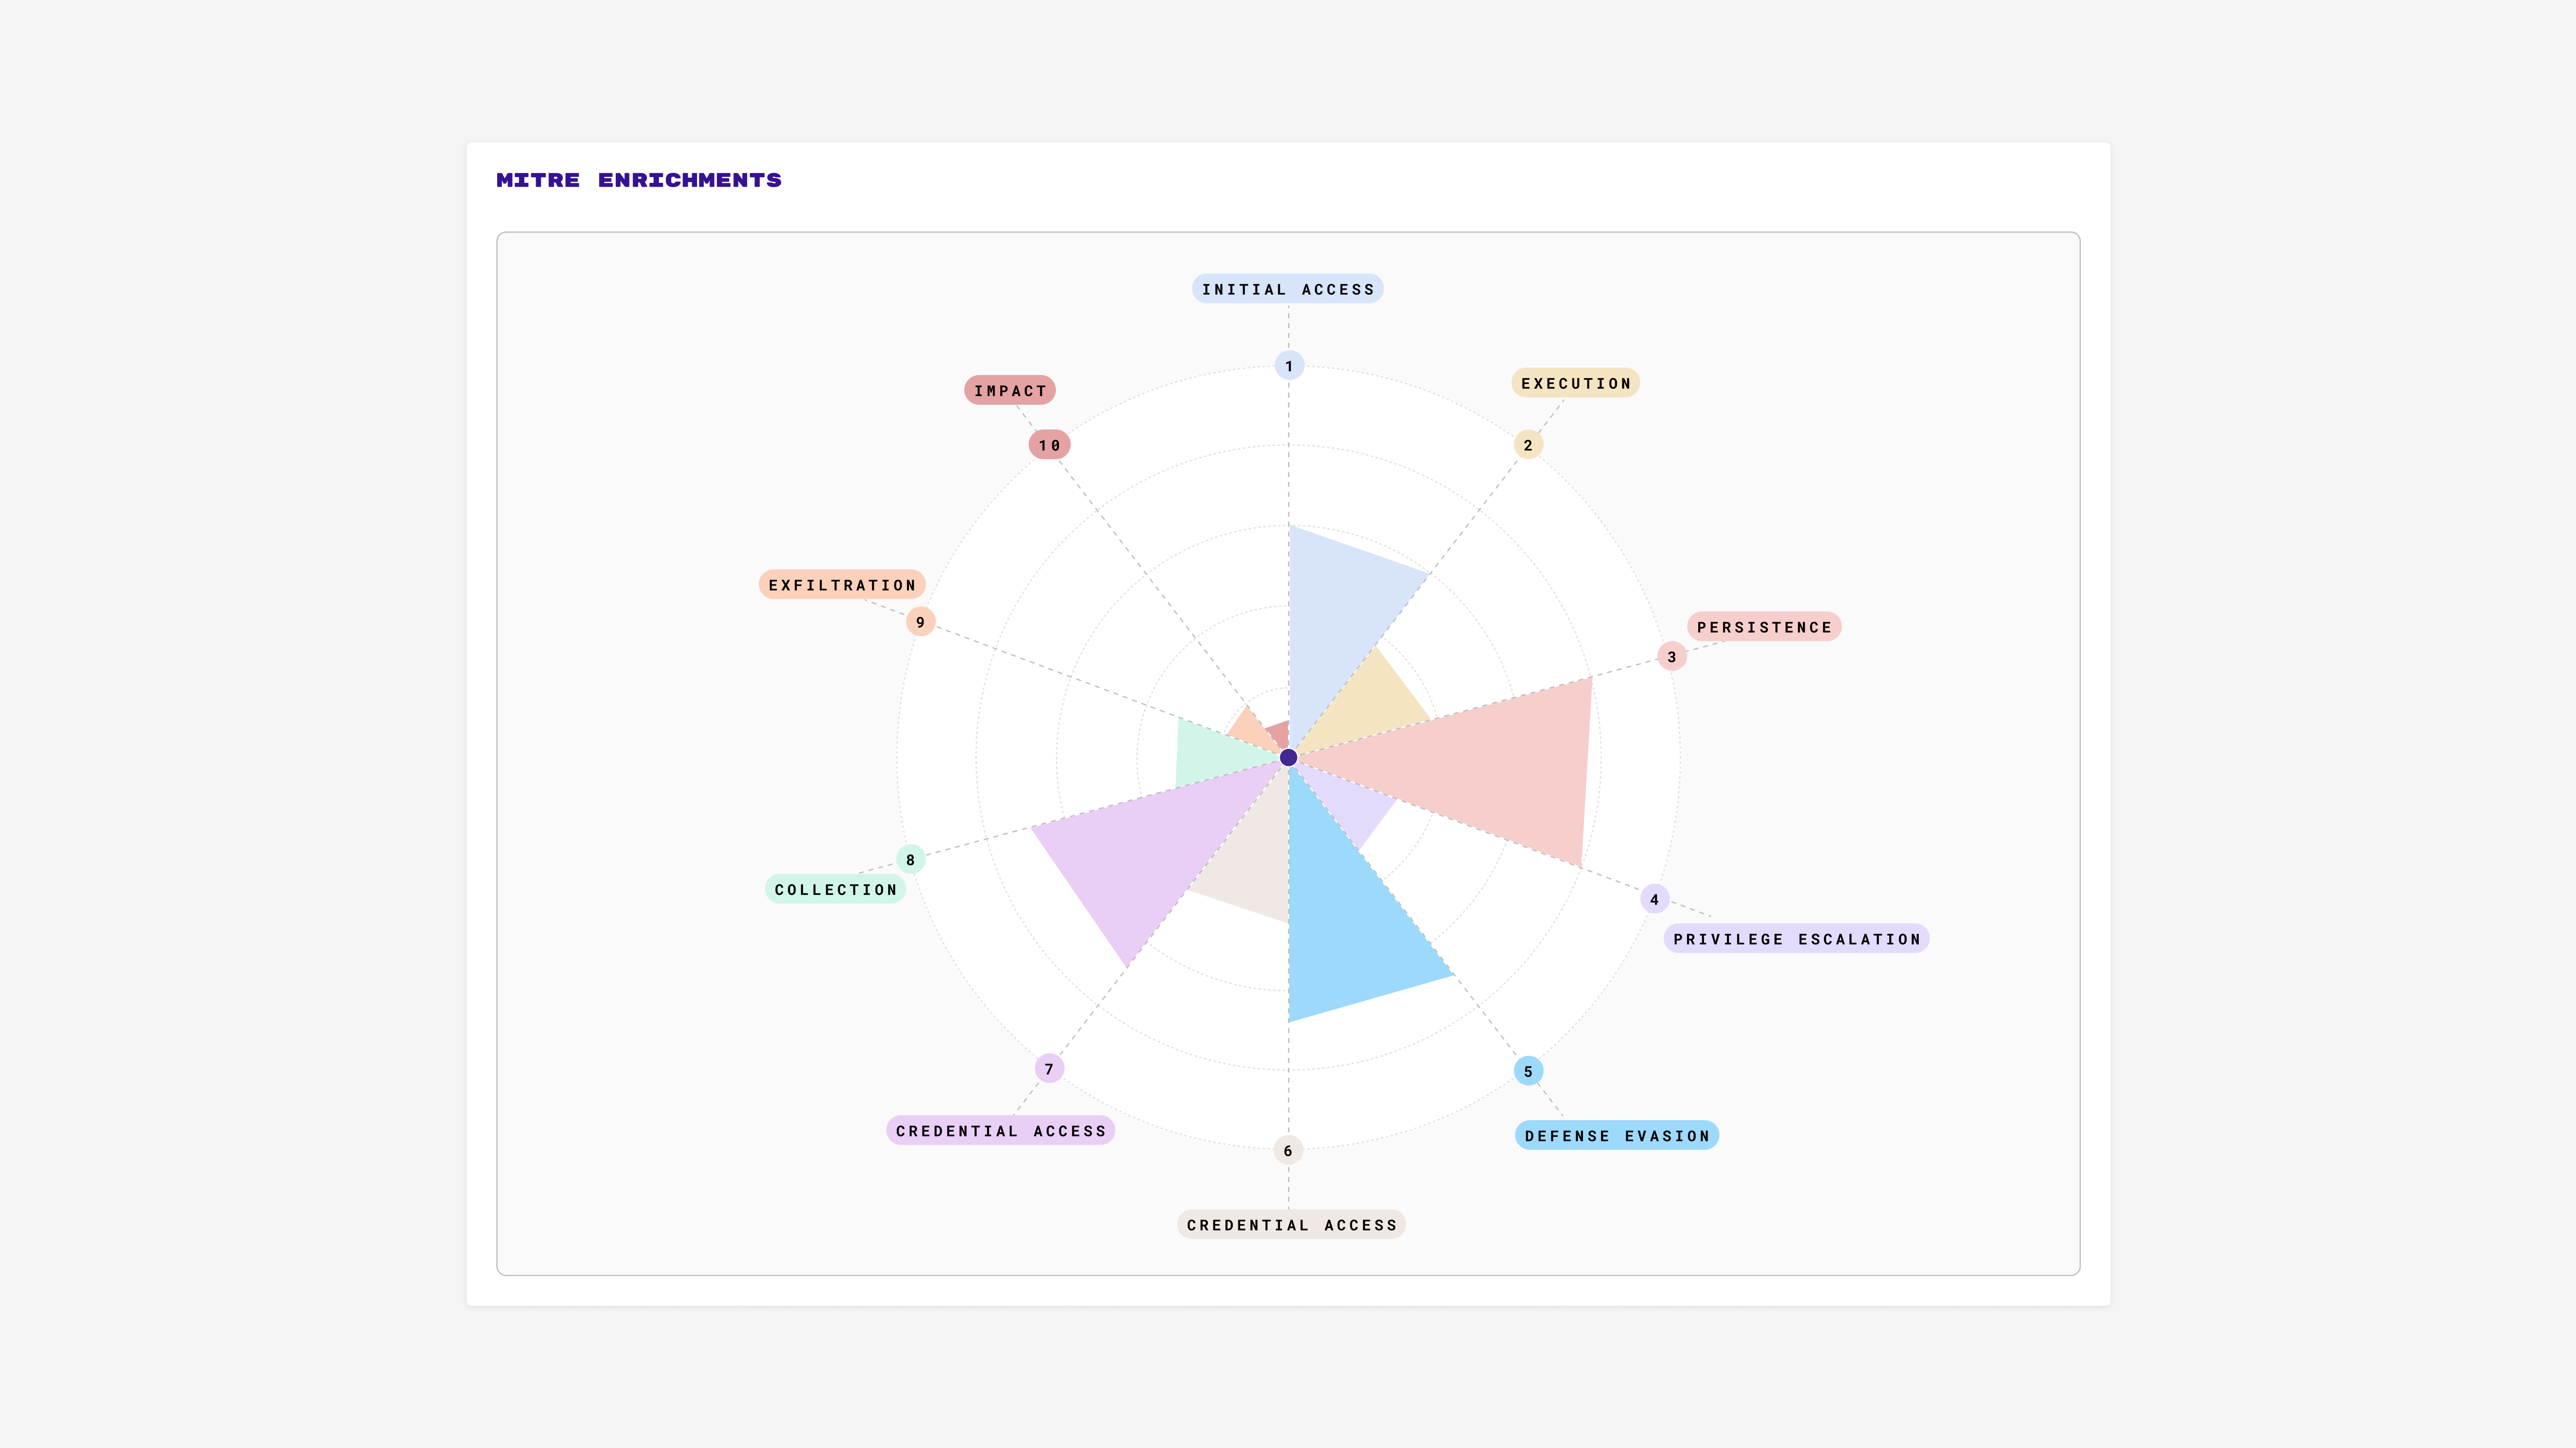Select the Defense Evasion label
This screenshot has height=1448, width=2576.
tap(1616, 1136)
